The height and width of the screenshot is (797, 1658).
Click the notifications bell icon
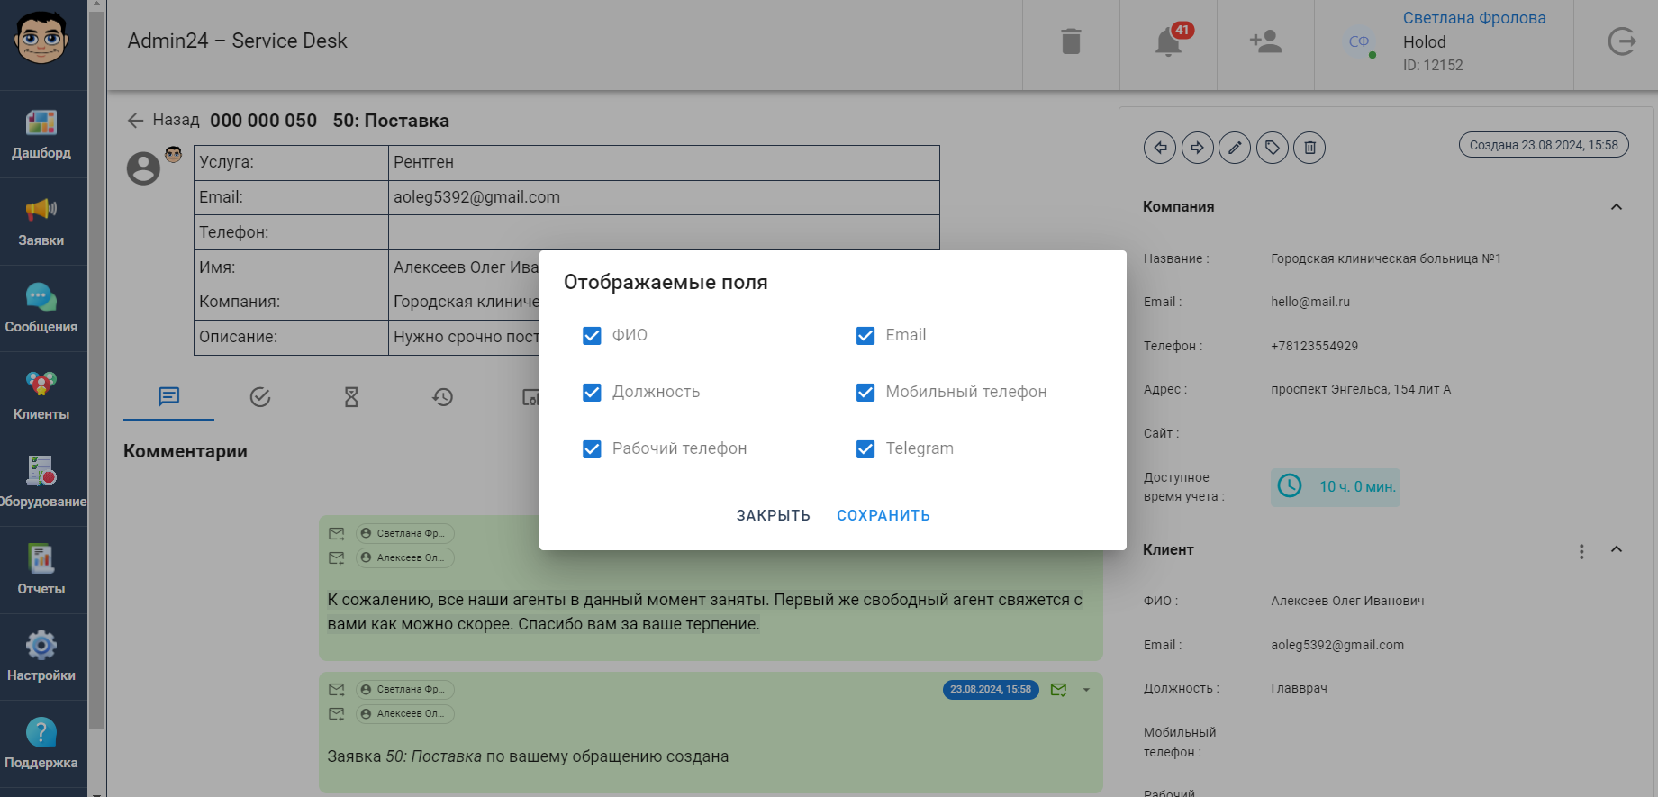click(x=1168, y=41)
